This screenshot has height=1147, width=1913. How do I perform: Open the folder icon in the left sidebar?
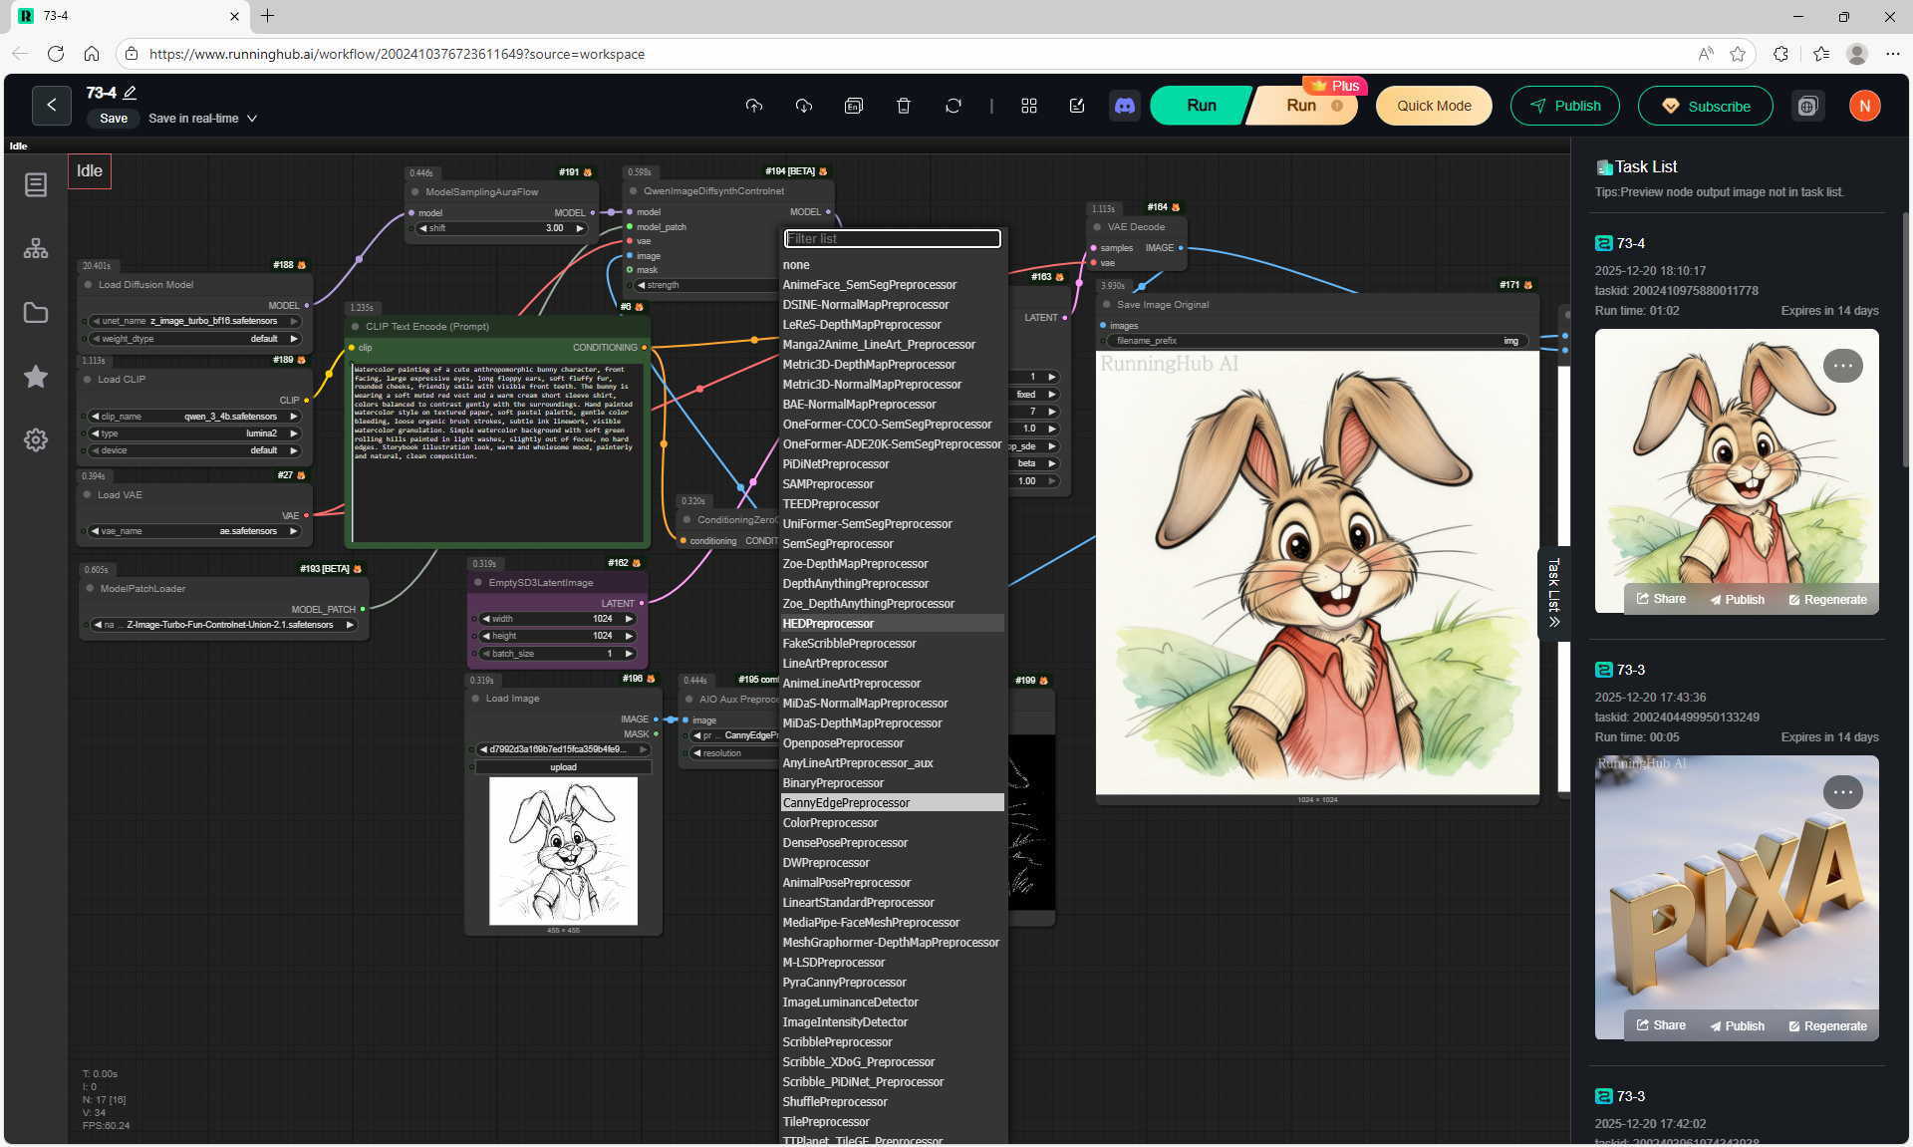pos(36,313)
